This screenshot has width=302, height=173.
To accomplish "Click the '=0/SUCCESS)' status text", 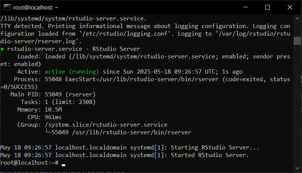I will [19, 87].
